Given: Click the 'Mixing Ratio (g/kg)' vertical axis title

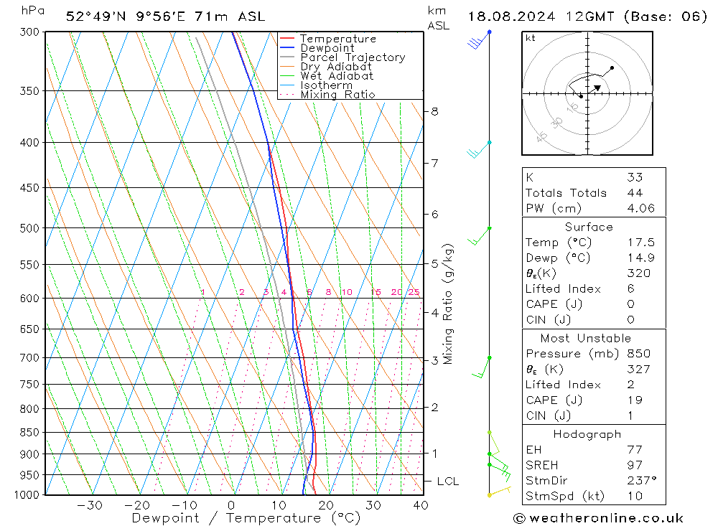Looking at the screenshot, I should (448, 304).
